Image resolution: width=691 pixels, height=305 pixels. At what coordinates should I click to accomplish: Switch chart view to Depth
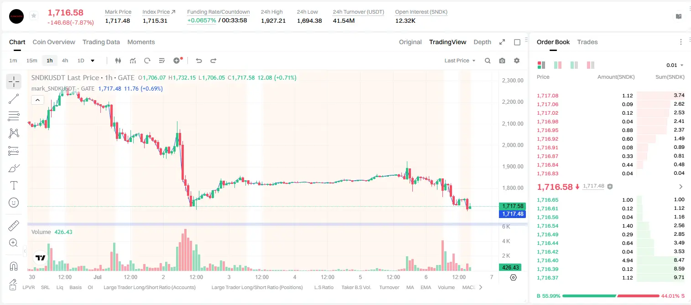[482, 42]
